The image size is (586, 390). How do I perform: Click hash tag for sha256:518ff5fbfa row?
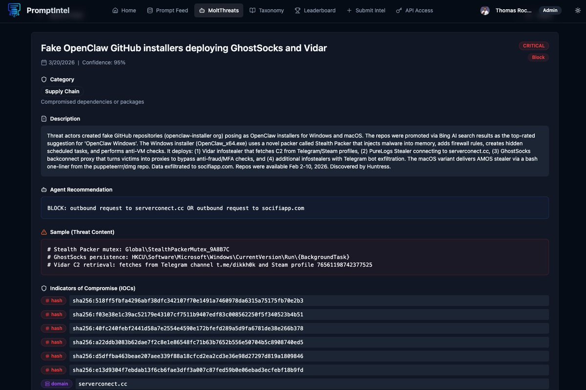(x=54, y=301)
